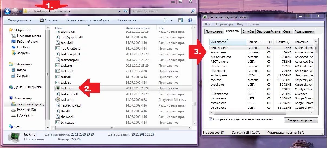Switch to the Пользователи tab

click(304, 31)
